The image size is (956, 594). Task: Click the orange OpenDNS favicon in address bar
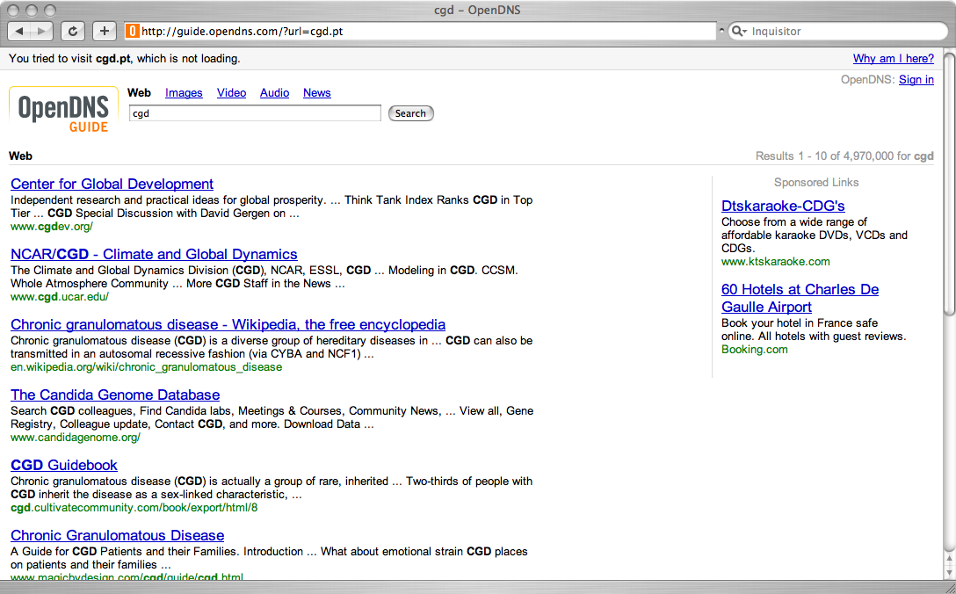[x=133, y=31]
